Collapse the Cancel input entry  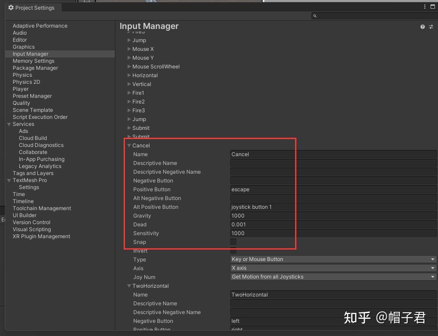[x=129, y=145]
